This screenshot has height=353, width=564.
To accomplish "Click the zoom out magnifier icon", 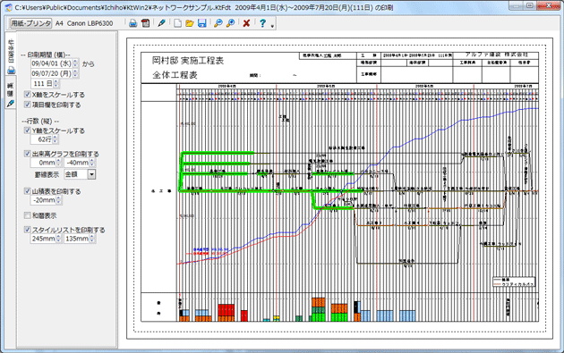I will [218, 23].
